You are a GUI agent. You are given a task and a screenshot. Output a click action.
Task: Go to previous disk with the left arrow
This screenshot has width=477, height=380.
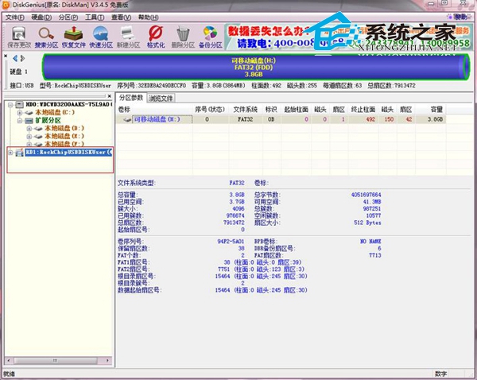pos(15,58)
